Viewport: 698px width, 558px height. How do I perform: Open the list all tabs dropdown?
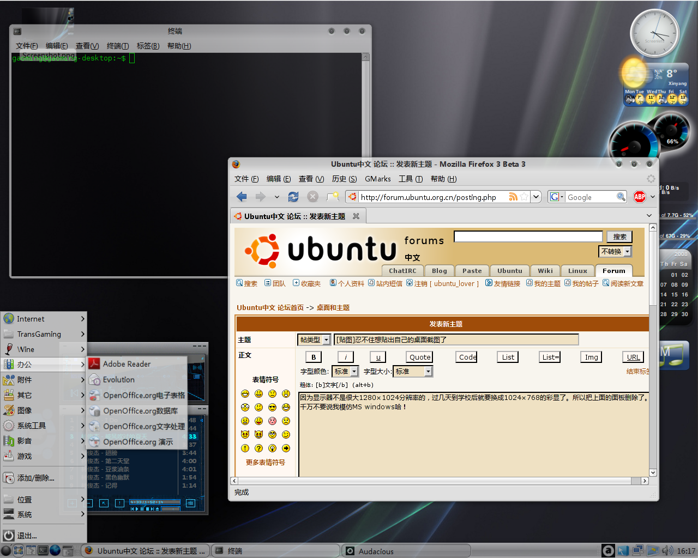[649, 216]
